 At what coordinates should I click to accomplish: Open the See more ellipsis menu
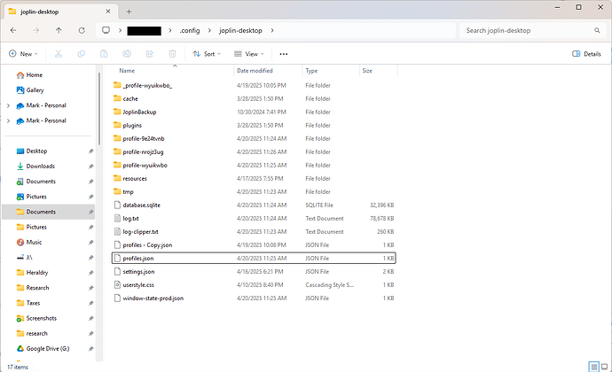click(x=284, y=54)
